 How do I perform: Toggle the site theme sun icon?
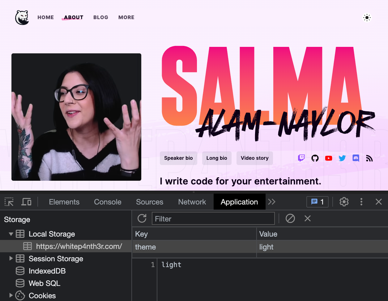tap(367, 18)
